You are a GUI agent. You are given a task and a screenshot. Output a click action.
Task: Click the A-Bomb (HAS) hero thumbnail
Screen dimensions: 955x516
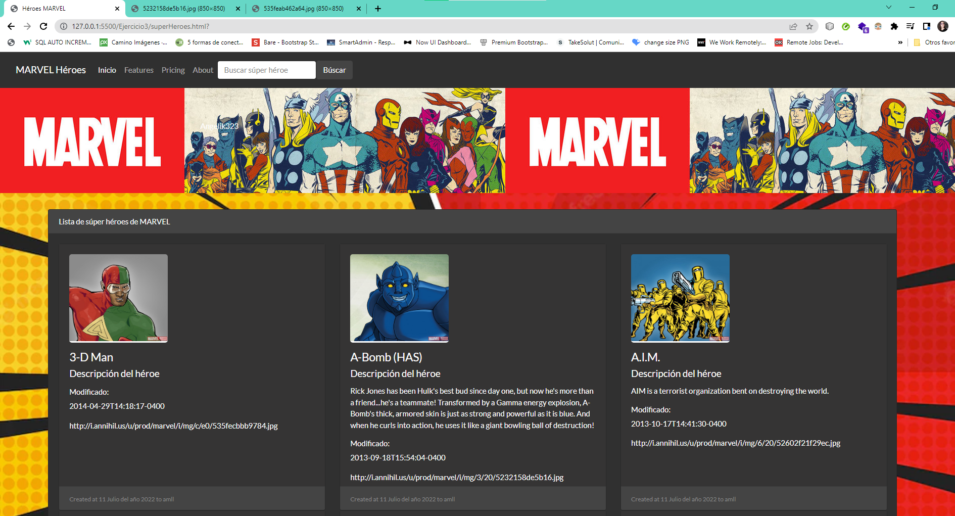[x=399, y=298]
